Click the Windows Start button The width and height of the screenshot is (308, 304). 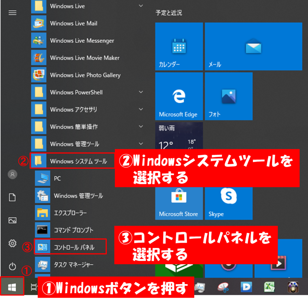(x=12, y=286)
